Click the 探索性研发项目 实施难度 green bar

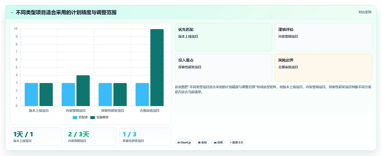pos(120,94)
